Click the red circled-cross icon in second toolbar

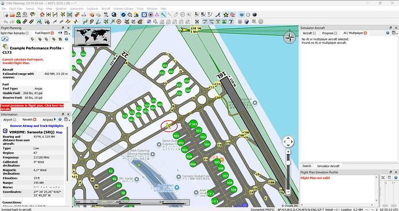(x=119, y=21)
